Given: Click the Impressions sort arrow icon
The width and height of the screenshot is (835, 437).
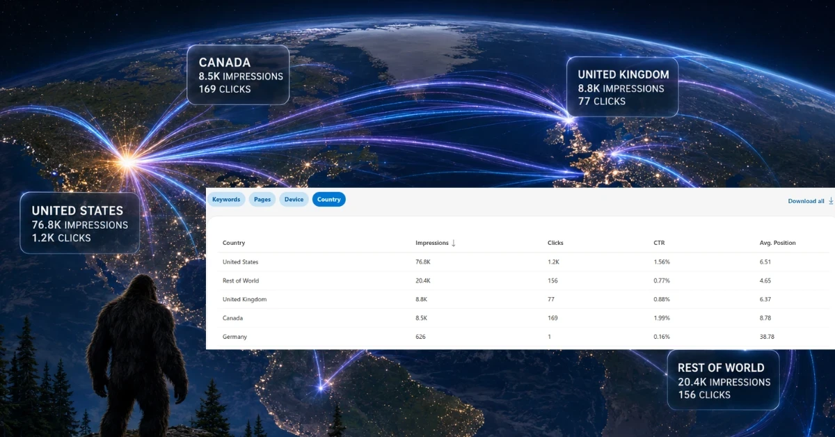Looking at the screenshot, I should (454, 243).
